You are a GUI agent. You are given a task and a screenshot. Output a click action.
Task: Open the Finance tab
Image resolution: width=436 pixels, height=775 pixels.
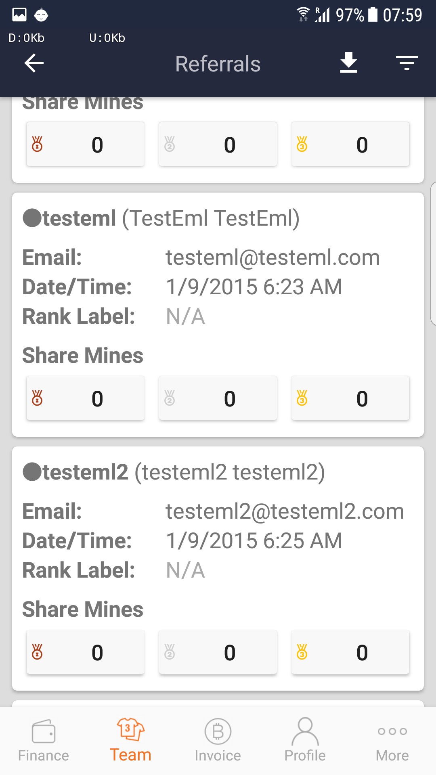click(44, 741)
